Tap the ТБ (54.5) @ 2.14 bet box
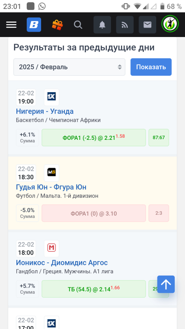 tap(94, 289)
